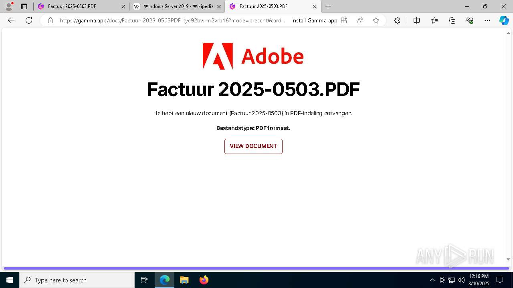Click the gamma.app URL address bar
Viewport: 513px width, 288px height.
[x=172, y=20]
